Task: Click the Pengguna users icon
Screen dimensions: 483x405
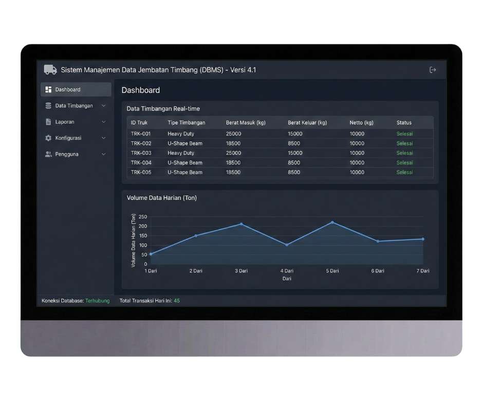Action: point(48,154)
